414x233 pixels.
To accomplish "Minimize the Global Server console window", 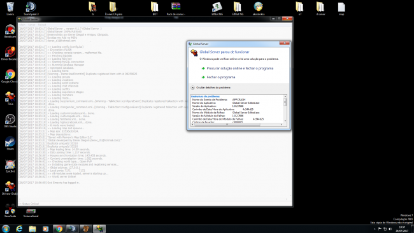I will tap(273, 18).
